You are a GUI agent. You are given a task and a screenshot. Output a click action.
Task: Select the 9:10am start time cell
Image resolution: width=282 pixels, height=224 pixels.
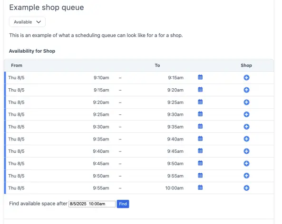[101, 78]
